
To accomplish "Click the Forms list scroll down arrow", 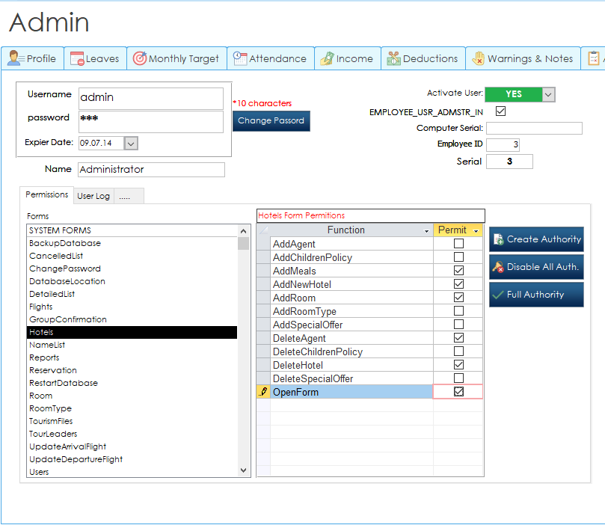I will 243,470.
